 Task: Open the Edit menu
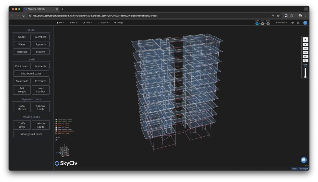click(x=73, y=22)
